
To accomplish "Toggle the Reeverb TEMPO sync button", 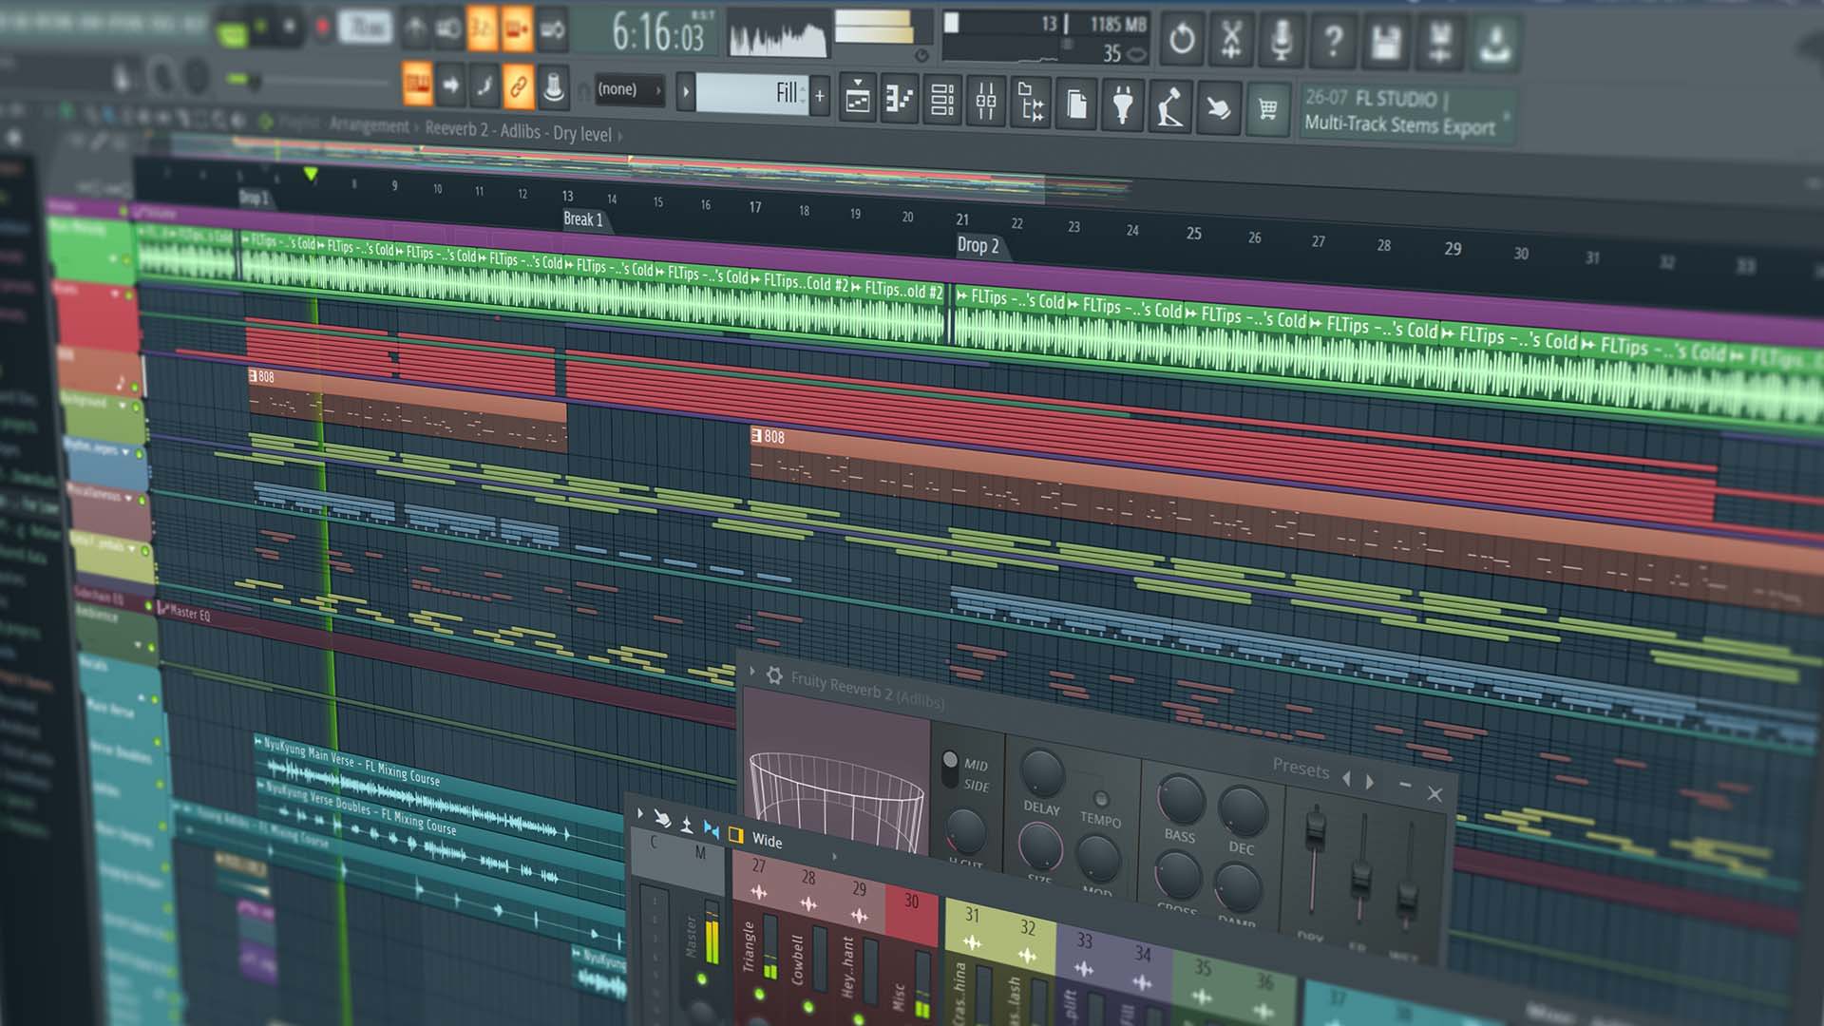I will (x=1100, y=799).
